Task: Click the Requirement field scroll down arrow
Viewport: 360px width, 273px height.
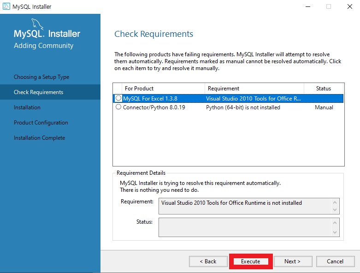Action: (335, 210)
